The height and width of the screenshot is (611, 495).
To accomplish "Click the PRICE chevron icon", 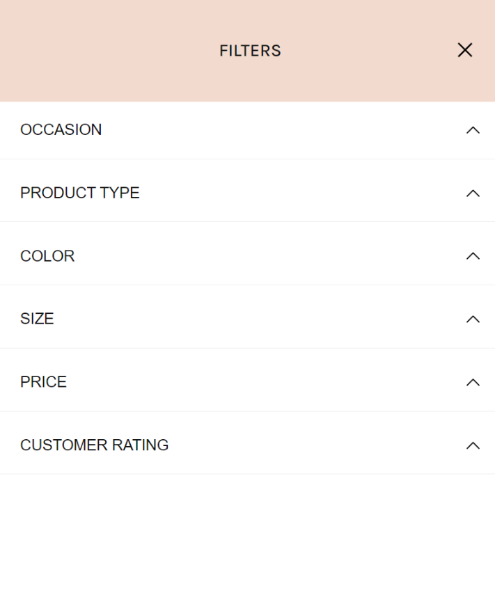I will [x=473, y=382].
